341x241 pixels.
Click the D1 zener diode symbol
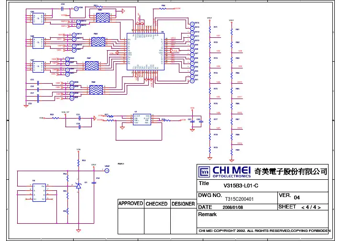(x=78, y=185)
